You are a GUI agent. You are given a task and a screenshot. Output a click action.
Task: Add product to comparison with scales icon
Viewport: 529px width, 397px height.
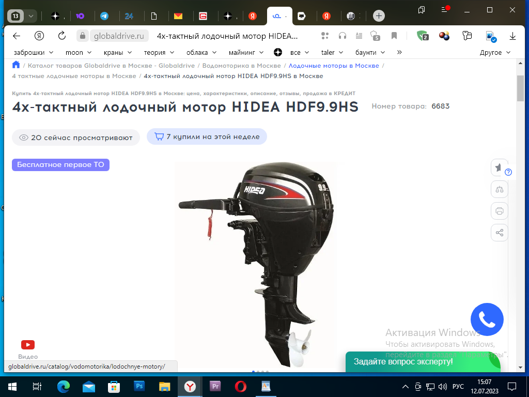click(500, 189)
